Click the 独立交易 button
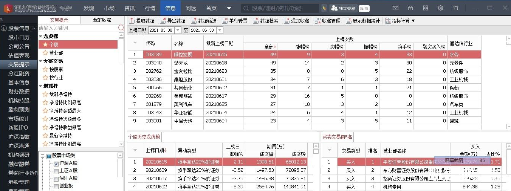 pyautogui.click(x=343, y=8)
